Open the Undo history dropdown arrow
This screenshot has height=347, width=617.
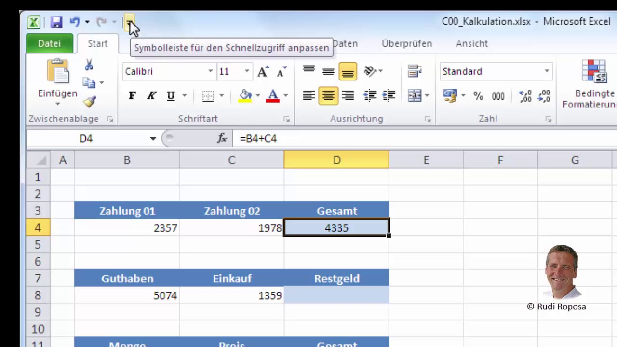click(87, 22)
